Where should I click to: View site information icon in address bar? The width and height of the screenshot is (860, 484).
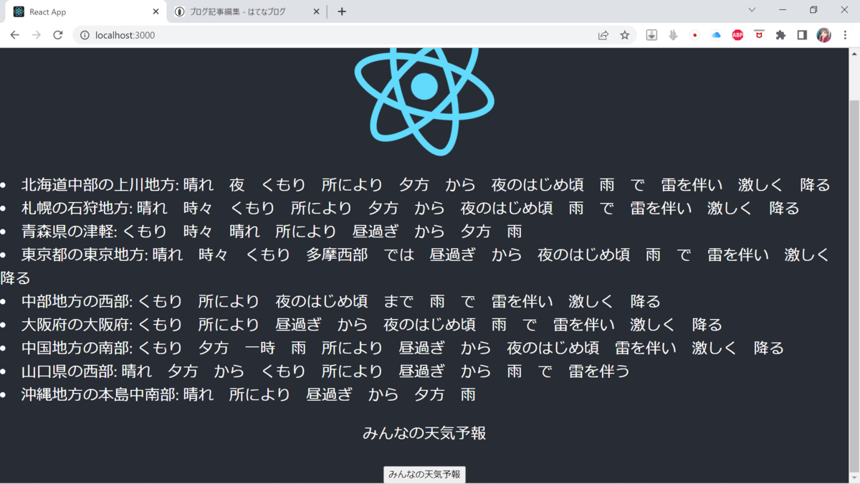[x=85, y=35]
